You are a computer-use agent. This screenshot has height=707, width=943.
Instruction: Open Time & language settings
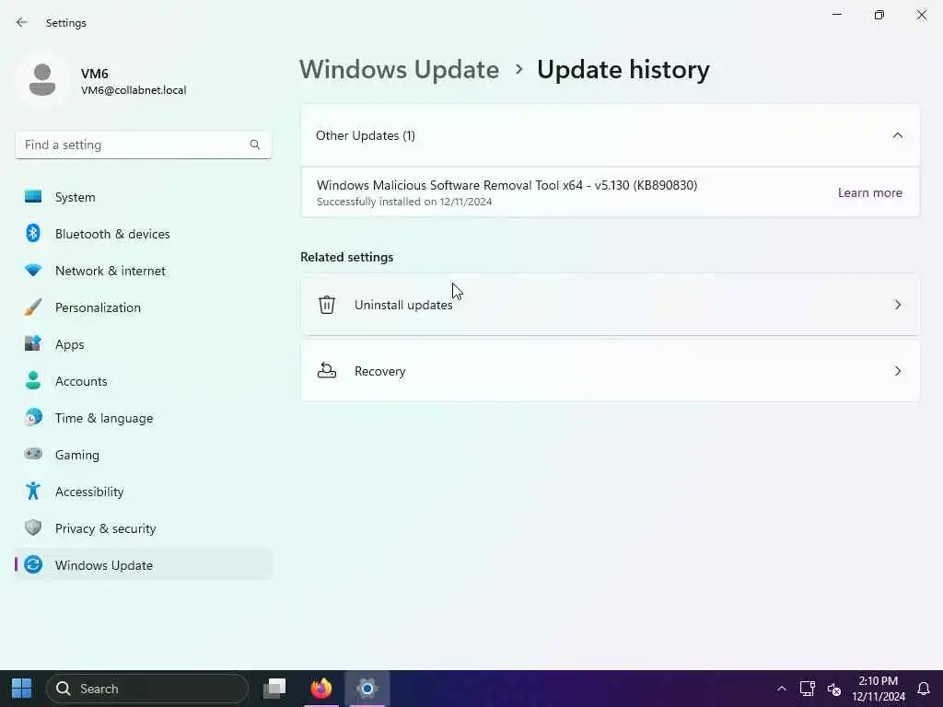[x=143, y=417]
